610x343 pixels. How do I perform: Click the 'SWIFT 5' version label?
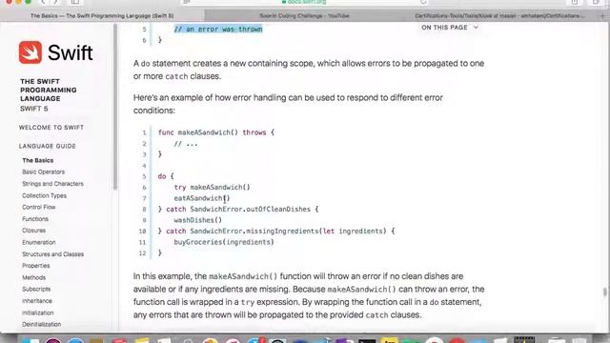coord(34,109)
